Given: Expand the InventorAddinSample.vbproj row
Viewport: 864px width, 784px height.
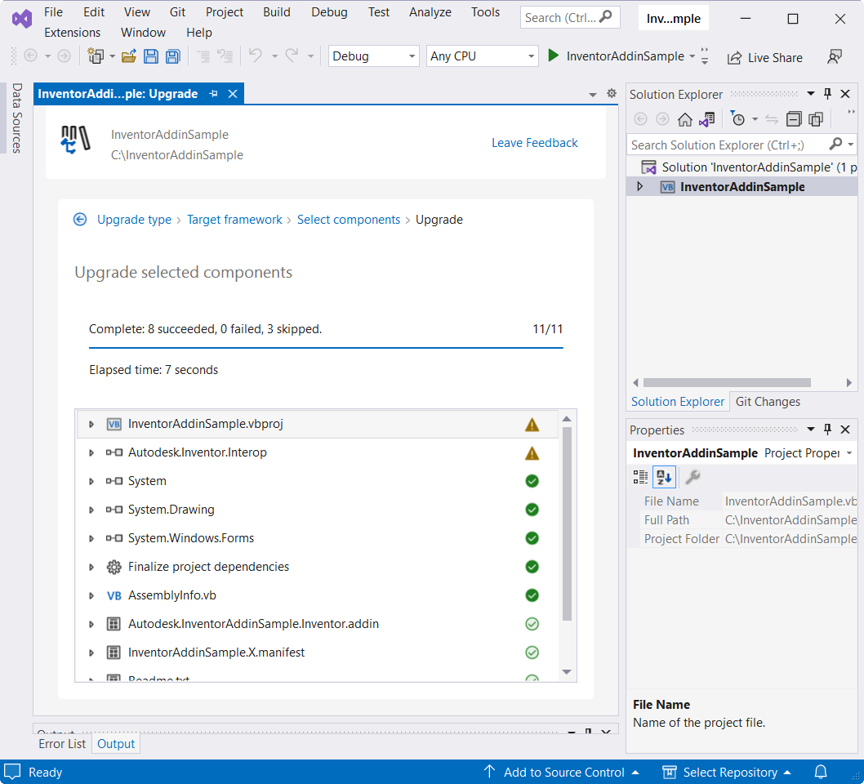Looking at the screenshot, I should (91, 424).
